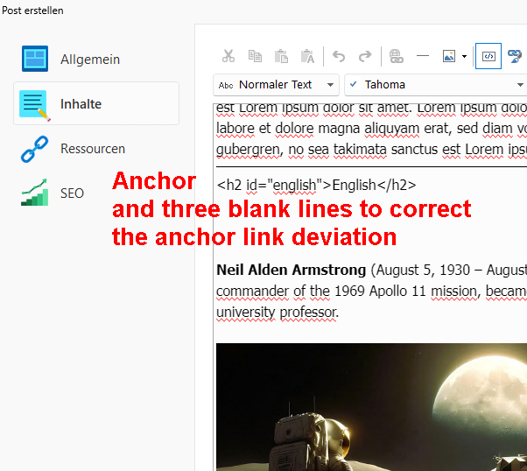The image size is (527, 471).
Task: Toggle the HTML source code view
Action: [488, 57]
